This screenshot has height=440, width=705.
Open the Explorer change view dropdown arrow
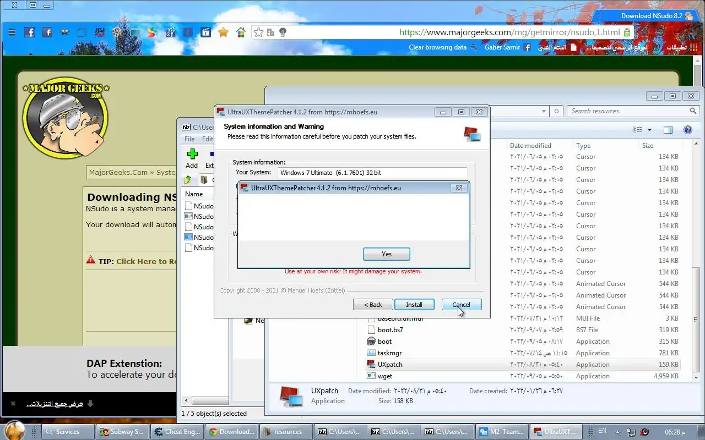pyautogui.click(x=649, y=130)
